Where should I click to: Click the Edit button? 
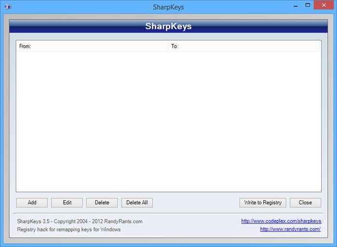(x=67, y=203)
